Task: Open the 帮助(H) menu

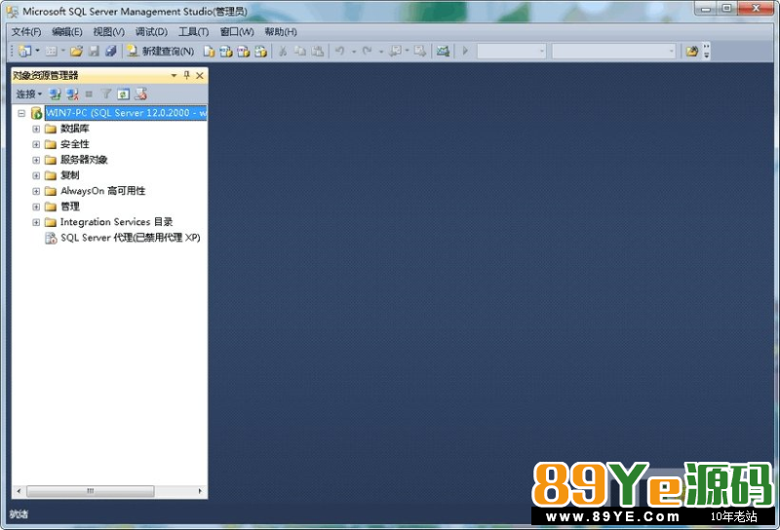Action: 281,32
